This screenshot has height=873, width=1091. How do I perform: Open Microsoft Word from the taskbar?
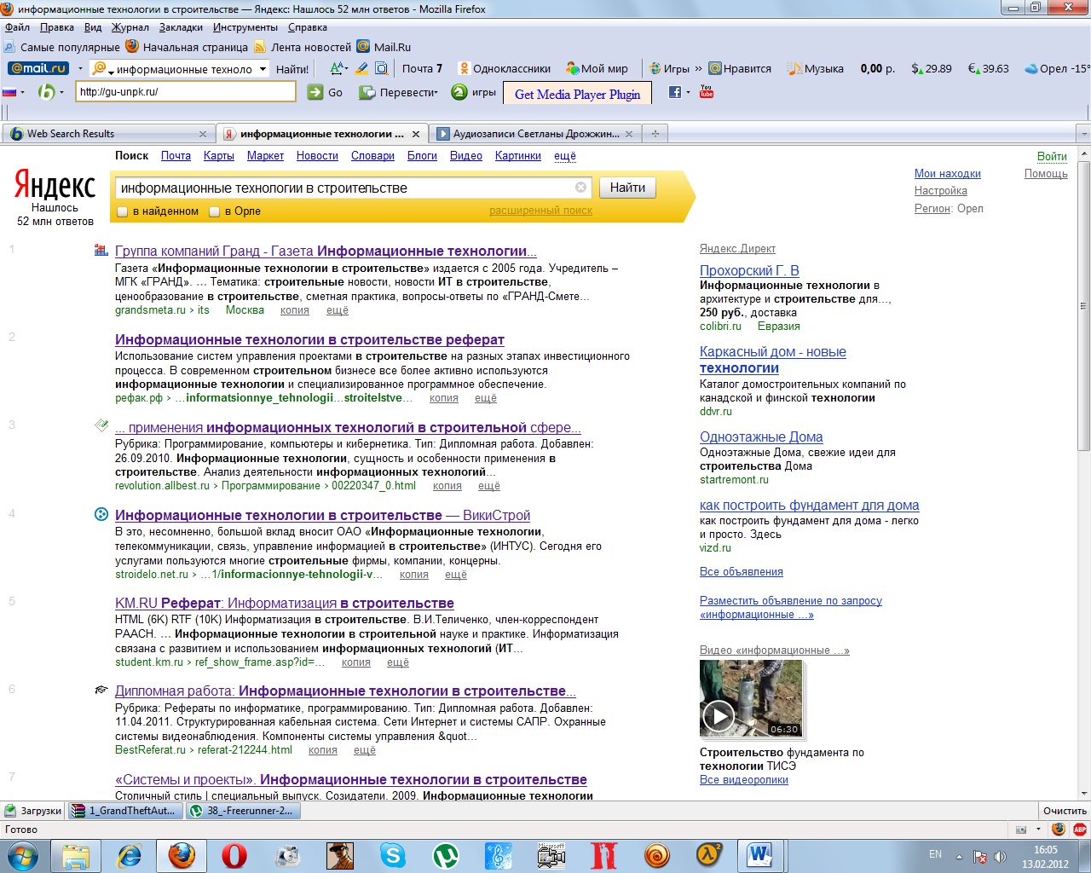(759, 855)
